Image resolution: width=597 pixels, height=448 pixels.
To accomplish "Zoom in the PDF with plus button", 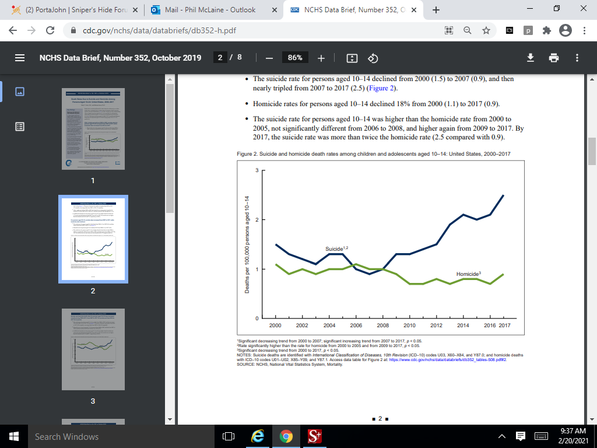I will tap(321, 58).
